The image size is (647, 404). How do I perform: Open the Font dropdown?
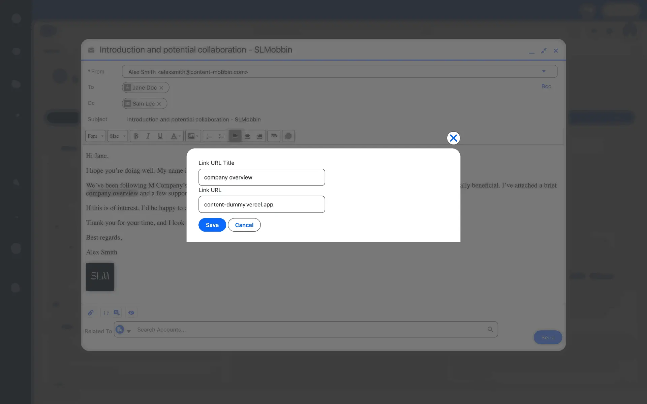95,136
